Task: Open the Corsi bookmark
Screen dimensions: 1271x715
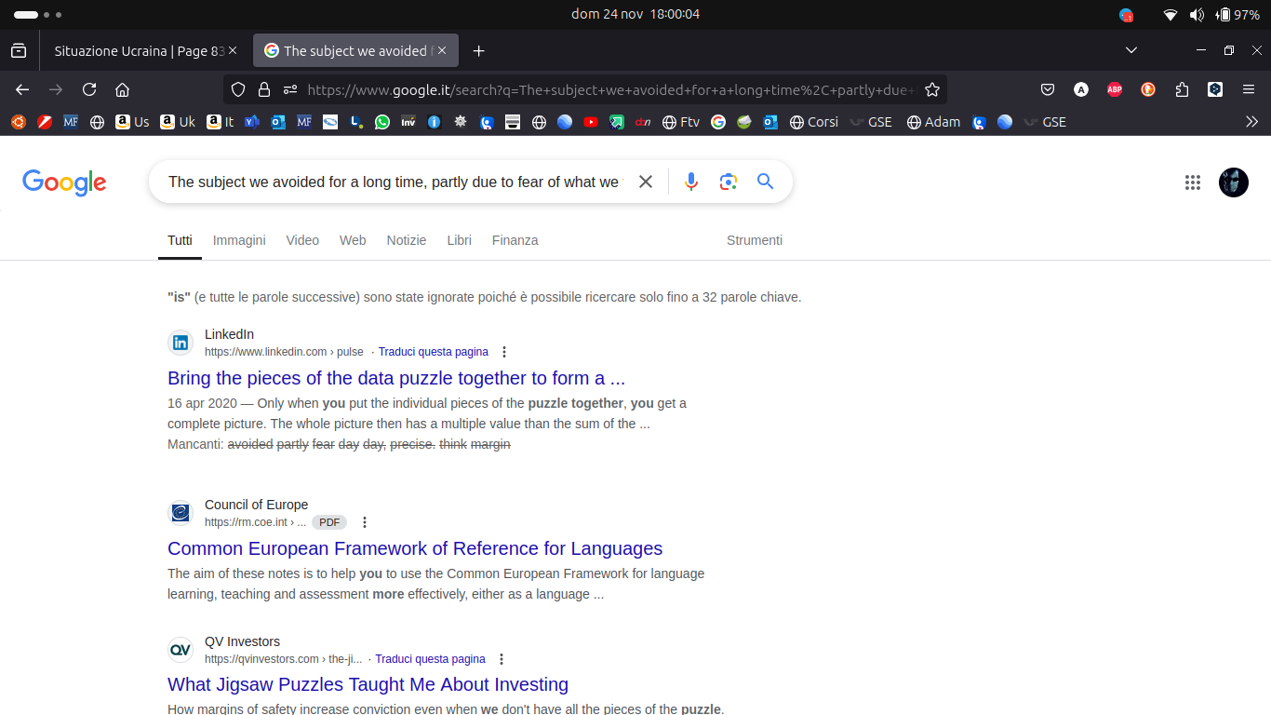Action: click(813, 122)
